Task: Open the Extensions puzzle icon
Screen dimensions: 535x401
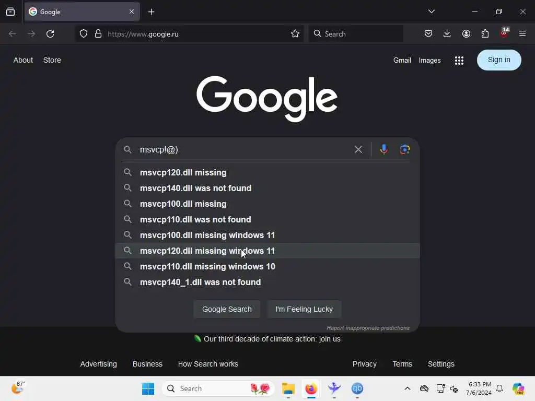Action: click(x=485, y=34)
